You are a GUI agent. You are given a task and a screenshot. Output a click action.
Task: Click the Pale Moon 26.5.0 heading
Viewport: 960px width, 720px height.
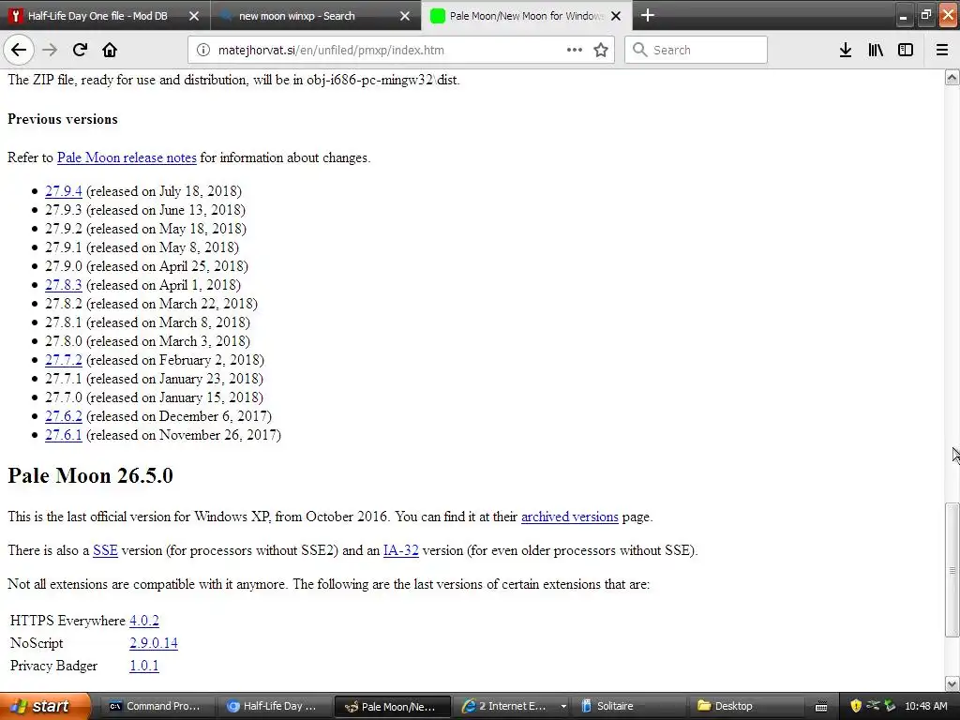[x=91, y=475]
